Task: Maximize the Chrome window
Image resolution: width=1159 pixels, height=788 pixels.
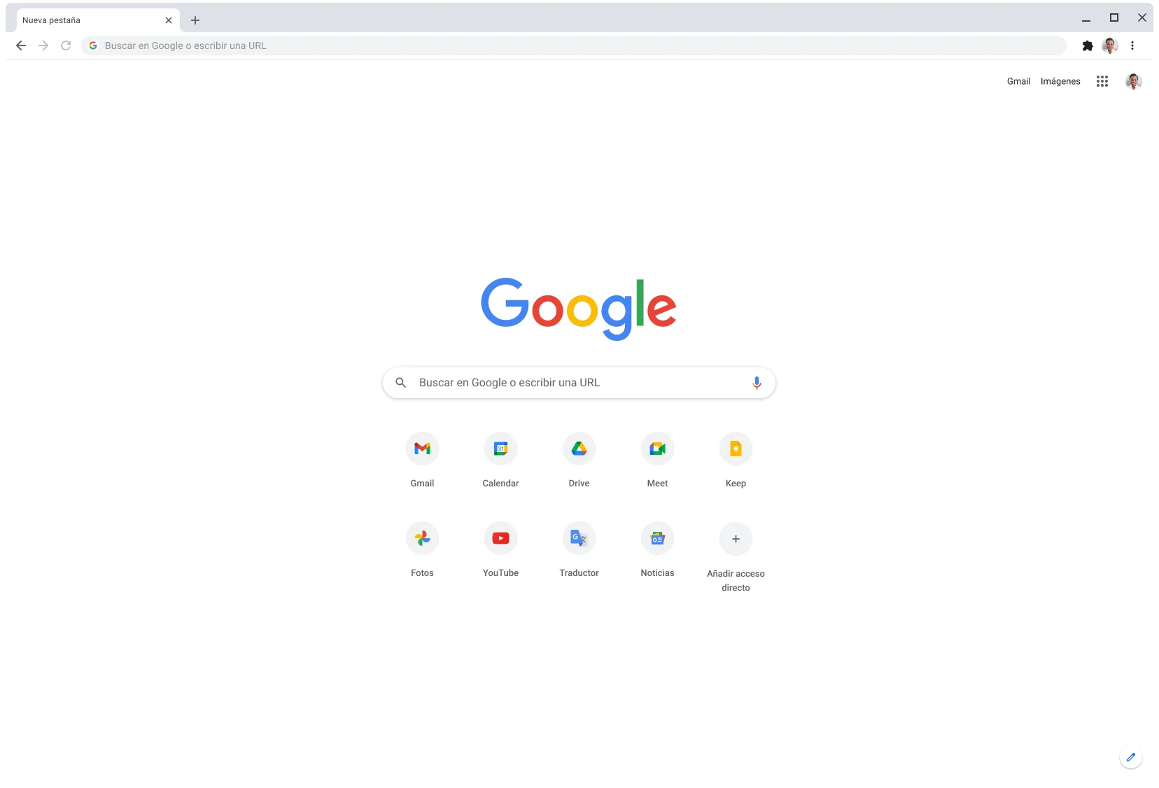Action: click(1114, 17)
